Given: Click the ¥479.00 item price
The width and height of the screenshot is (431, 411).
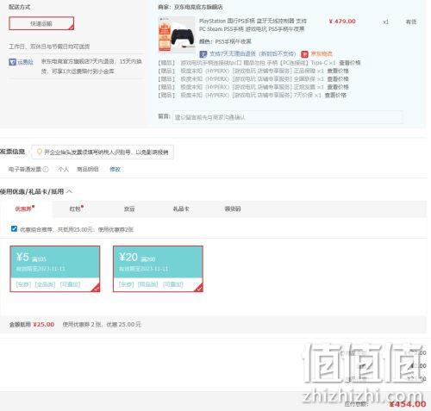Looking at the screenshot, I should (342, 22).
